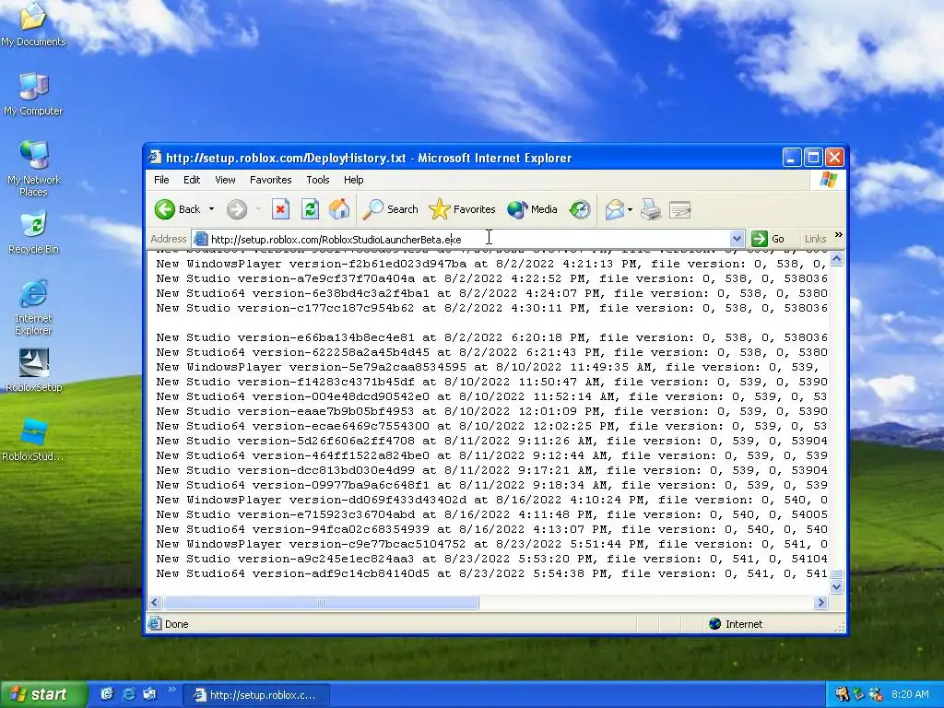Print the page using the Print icon
The image size is (944, 708).
point(651,209)
